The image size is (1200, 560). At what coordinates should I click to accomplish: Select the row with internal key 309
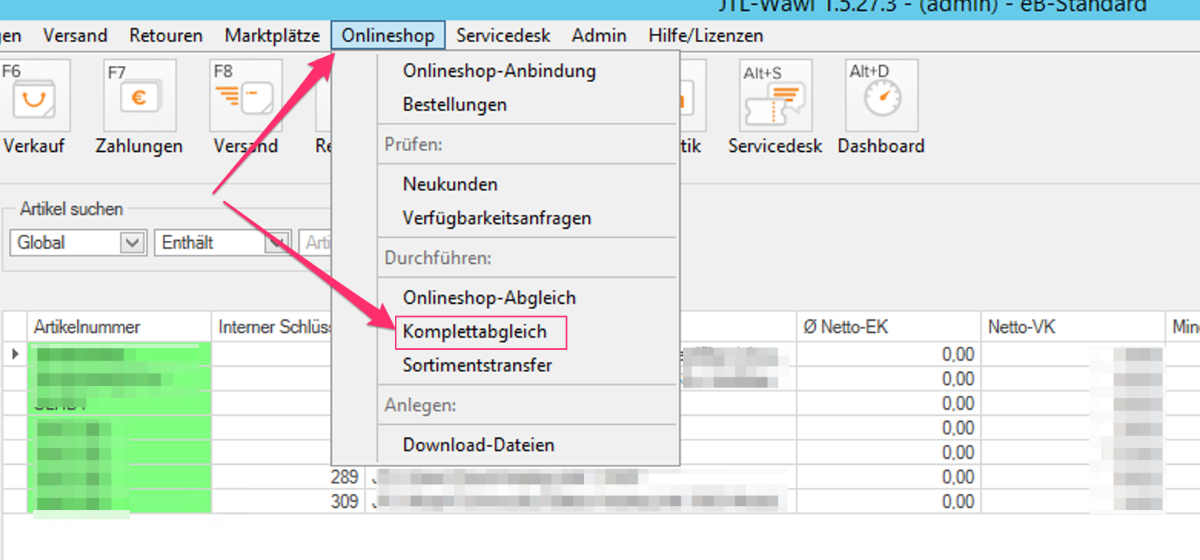tap(599, 502)
